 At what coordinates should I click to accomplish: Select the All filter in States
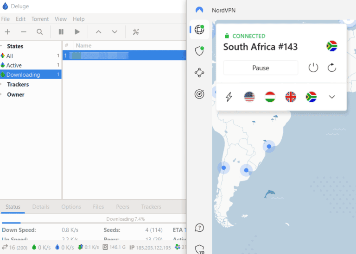point(31,56)
